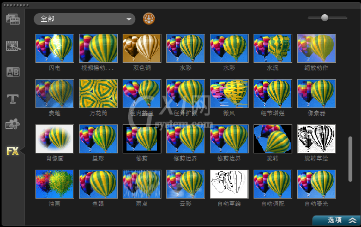The image size is (361, 227).
Task: Pick the 旋转 rotate filter thumbnail
Action: point(273,139)
